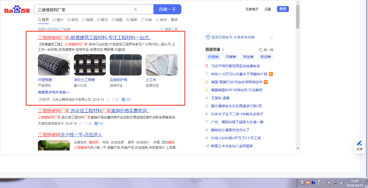
Task: Open hot search 斯里兰卡决定加入金砖国家
Action: (x=232, y=146)
